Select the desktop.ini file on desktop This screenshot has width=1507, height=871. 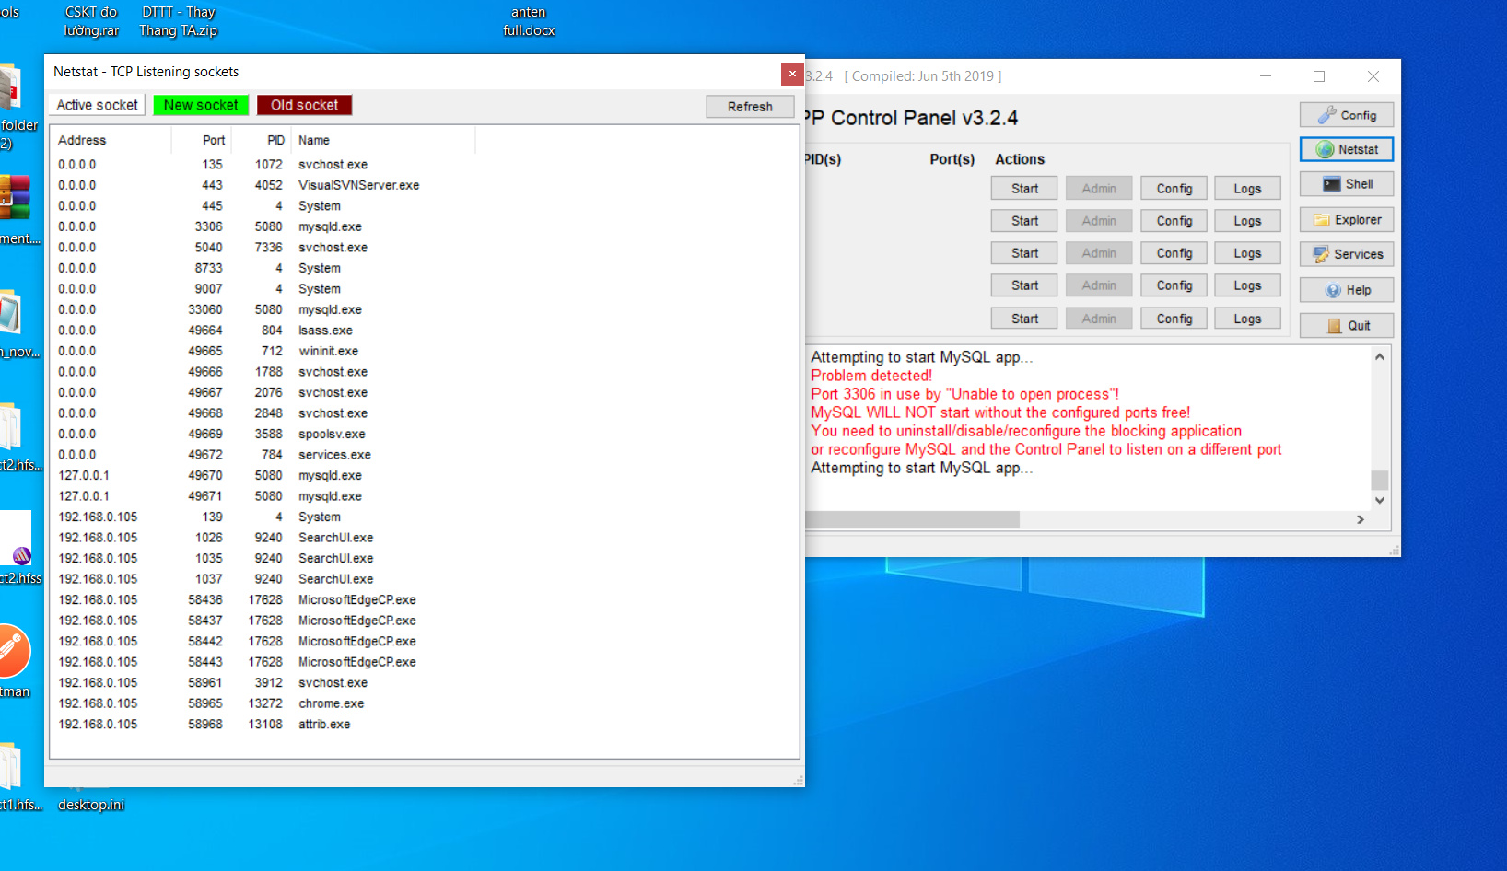(90, 804)
